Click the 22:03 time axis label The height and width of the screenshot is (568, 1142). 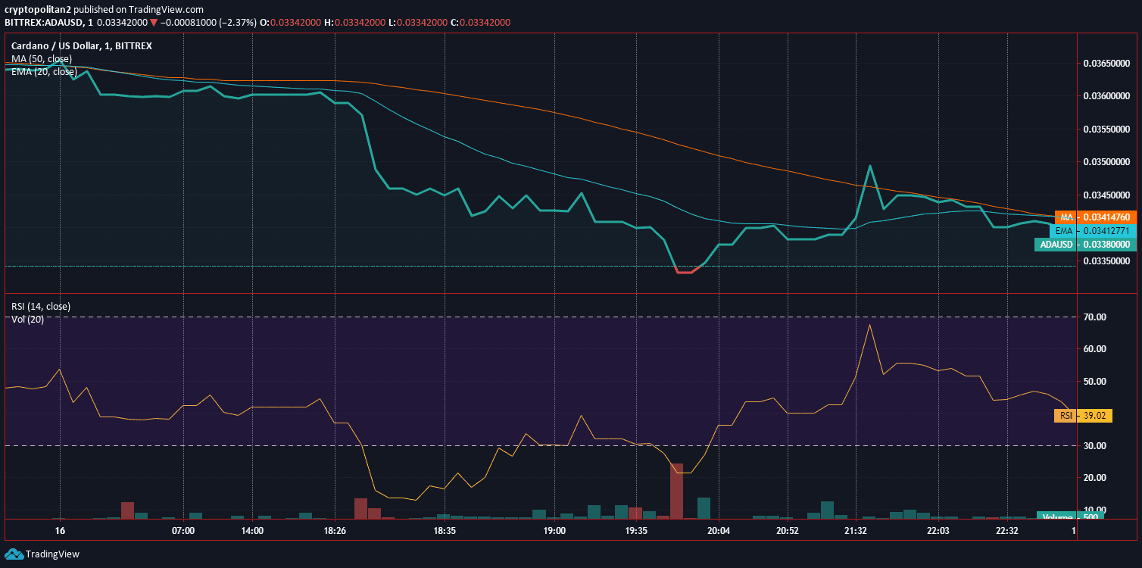938,532
